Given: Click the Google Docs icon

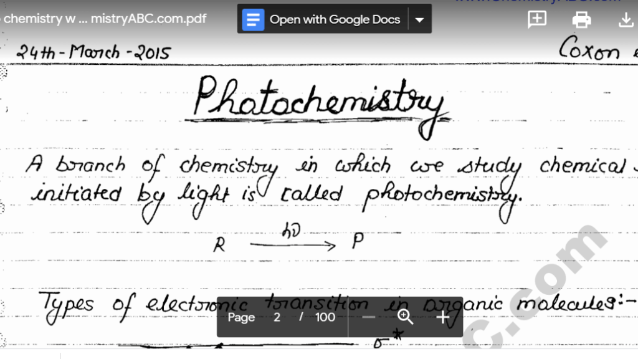Looking at the screenshot, I should pos(253,19).
